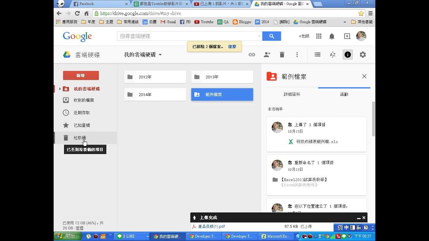429x241 pixels.
Task: Open the Blogger bookmark
Action: (242, 22)
